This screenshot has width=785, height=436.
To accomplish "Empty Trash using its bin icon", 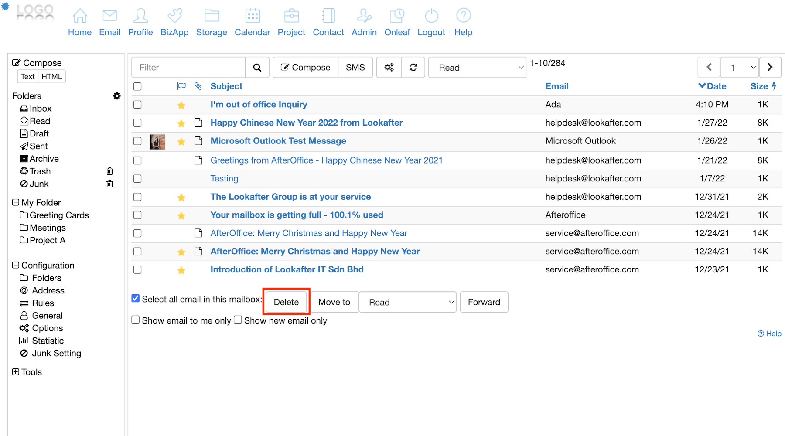I will [110, 171].
